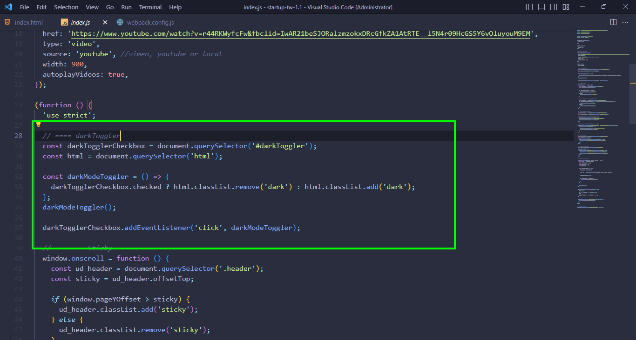This screenshot has height=340, width=636.
Task: Open the Customize Layout icon
Action: [x=565, y=7]
